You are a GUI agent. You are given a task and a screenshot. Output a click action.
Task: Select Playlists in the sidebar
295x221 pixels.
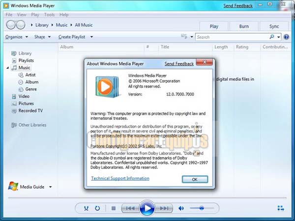(26, 60)
